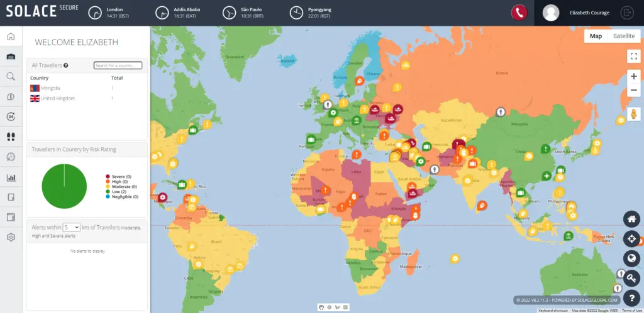Click the search magnifier sidebar icon

[x=11, y=76]
